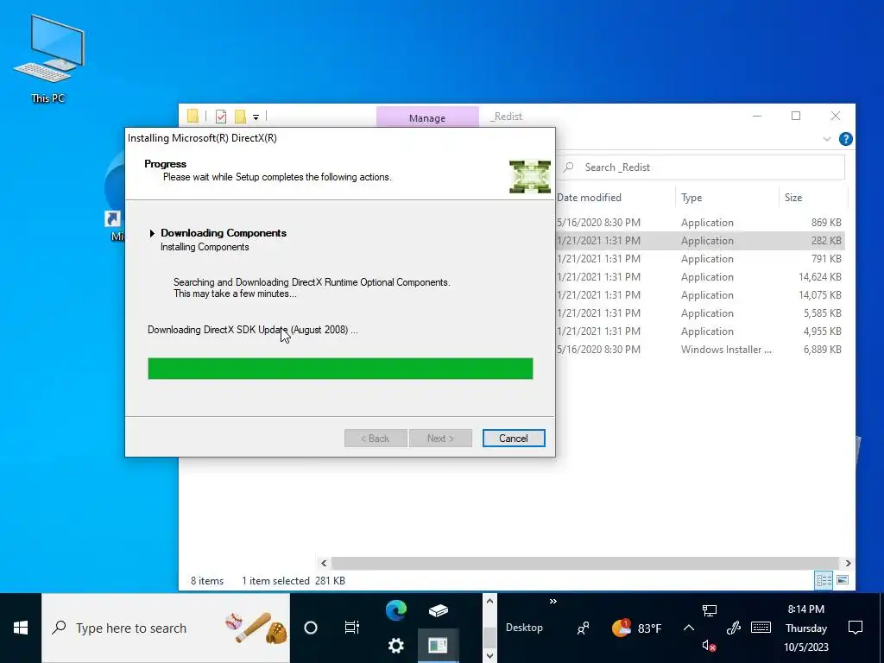Launch Microsoft Edge from taskbar
Image resolution: width=884 pixels, height=663 pixels.
click(395, 610)
